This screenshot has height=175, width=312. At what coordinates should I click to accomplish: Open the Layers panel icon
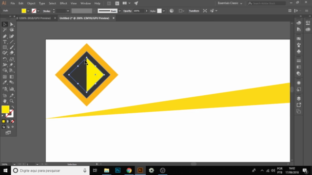pyautogui.click(x=299, y=98)
